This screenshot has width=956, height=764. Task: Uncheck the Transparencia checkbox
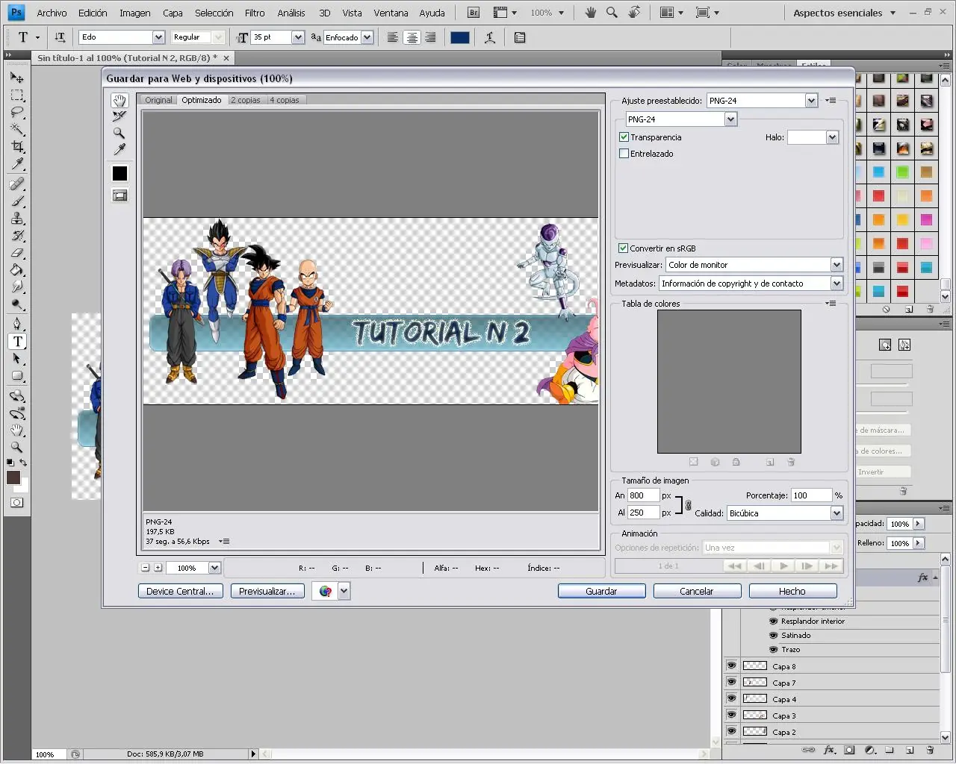[624, 137]
